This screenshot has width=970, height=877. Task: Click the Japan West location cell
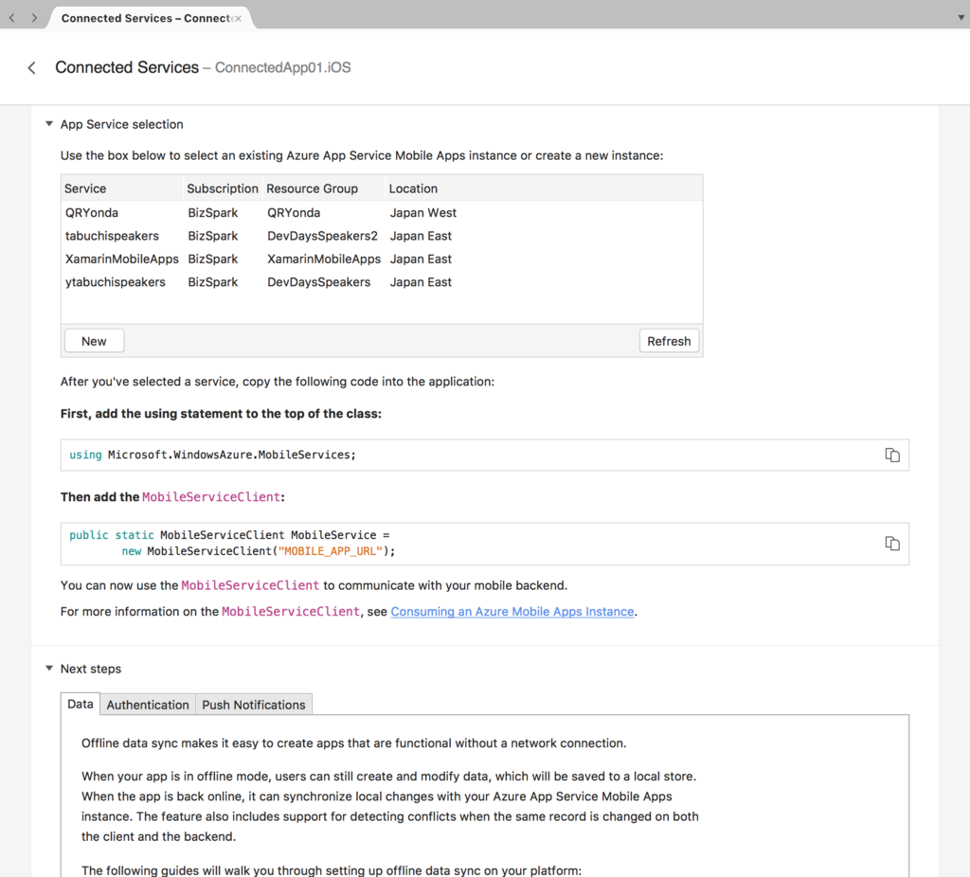click(423, 213)
